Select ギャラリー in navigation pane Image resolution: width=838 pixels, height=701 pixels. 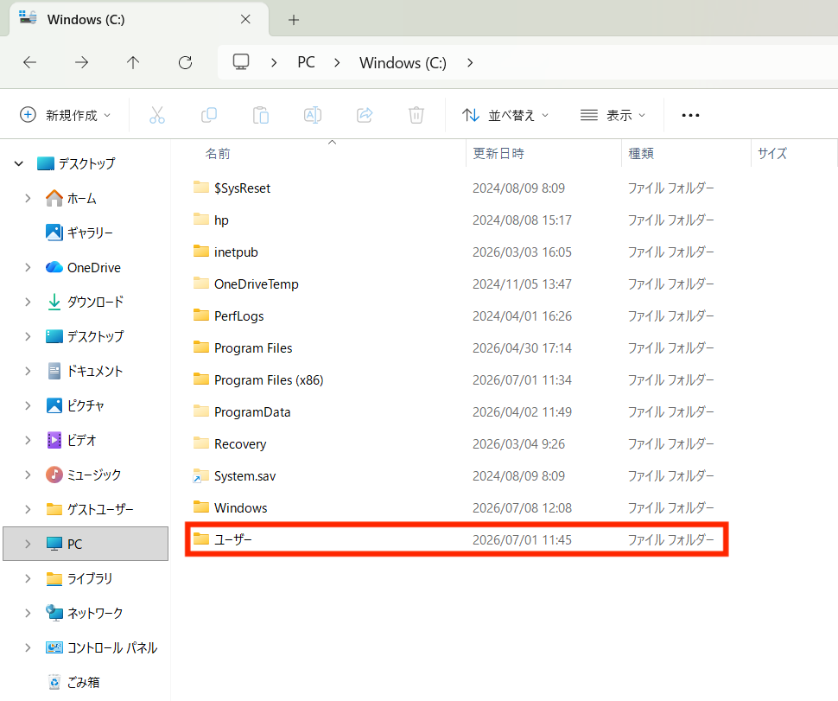tap(79, 233)
